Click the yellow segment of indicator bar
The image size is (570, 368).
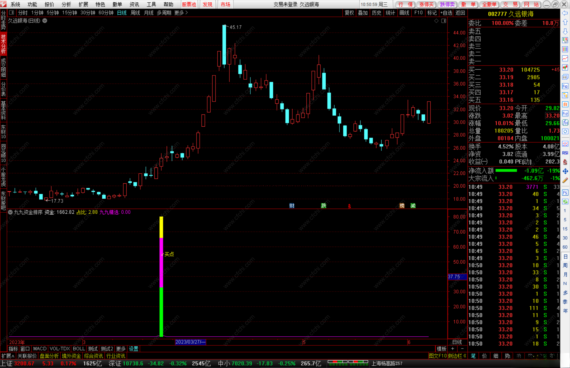[161, 227]
